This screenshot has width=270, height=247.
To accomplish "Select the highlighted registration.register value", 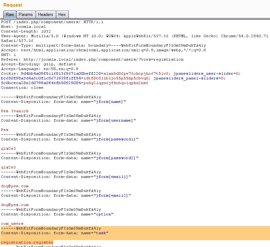I will point(27,242).
